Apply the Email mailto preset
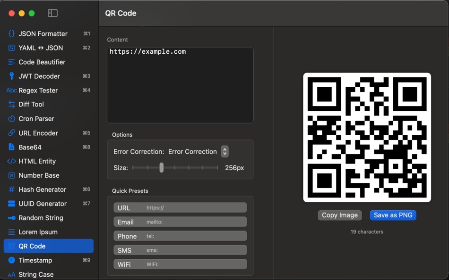This screenshot has width=449, height=280. 180,222
